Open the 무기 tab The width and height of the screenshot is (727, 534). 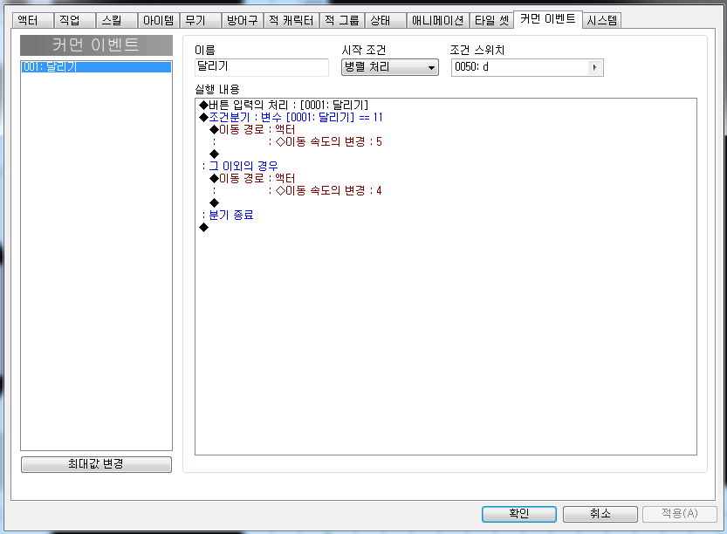(x=201, y=20)
